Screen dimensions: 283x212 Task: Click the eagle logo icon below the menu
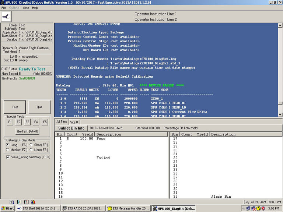click(6, 17)
